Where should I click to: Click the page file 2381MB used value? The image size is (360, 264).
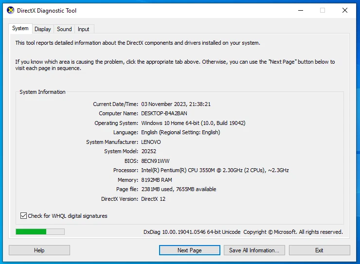coord(179,189)
